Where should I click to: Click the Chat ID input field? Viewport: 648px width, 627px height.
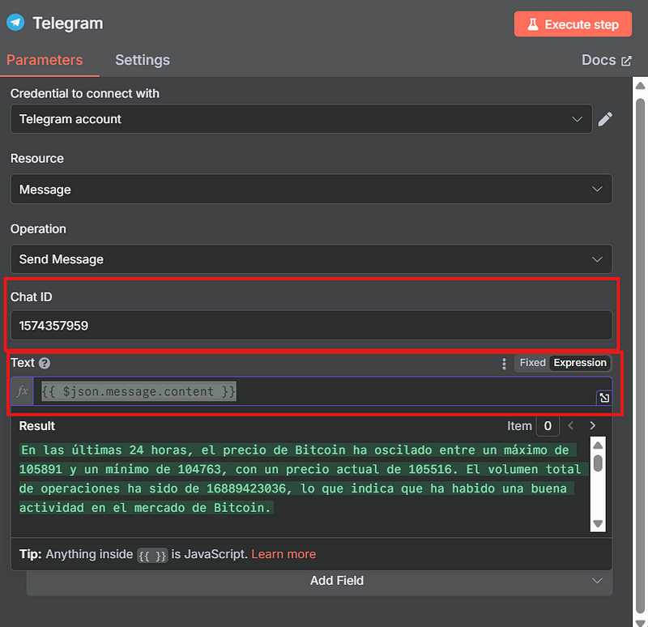pyautogui.click(x=311, y=326)
